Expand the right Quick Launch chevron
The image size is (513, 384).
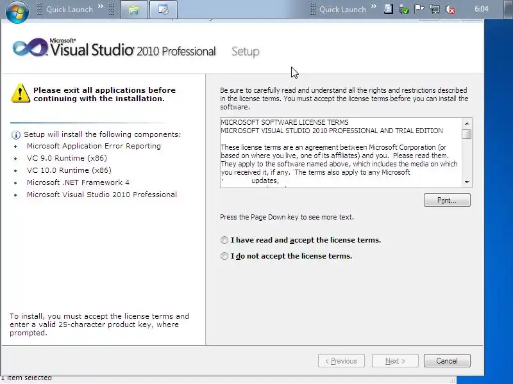tap(374, 6)
